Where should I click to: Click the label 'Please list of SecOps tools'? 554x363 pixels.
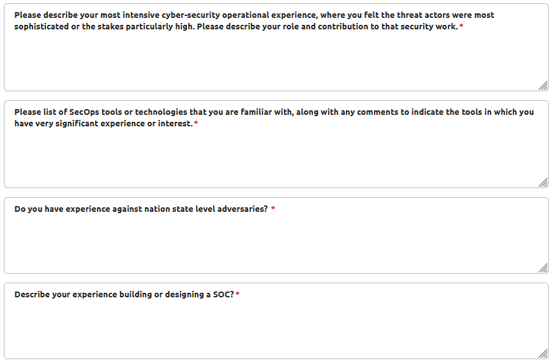pyautogui.click(x=274, y=117)
